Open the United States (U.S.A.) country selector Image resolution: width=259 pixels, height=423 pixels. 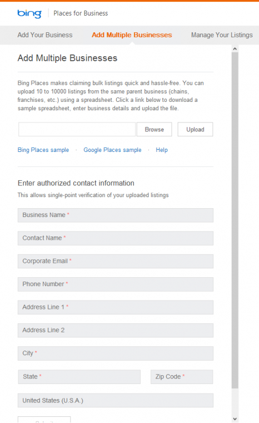tap(116, 400)
